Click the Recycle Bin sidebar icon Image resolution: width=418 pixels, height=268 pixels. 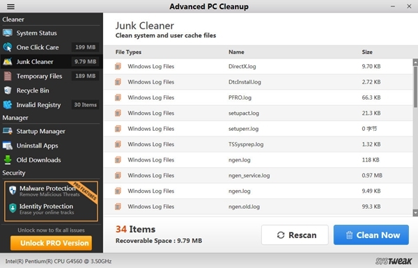click(x=8, y=90)
